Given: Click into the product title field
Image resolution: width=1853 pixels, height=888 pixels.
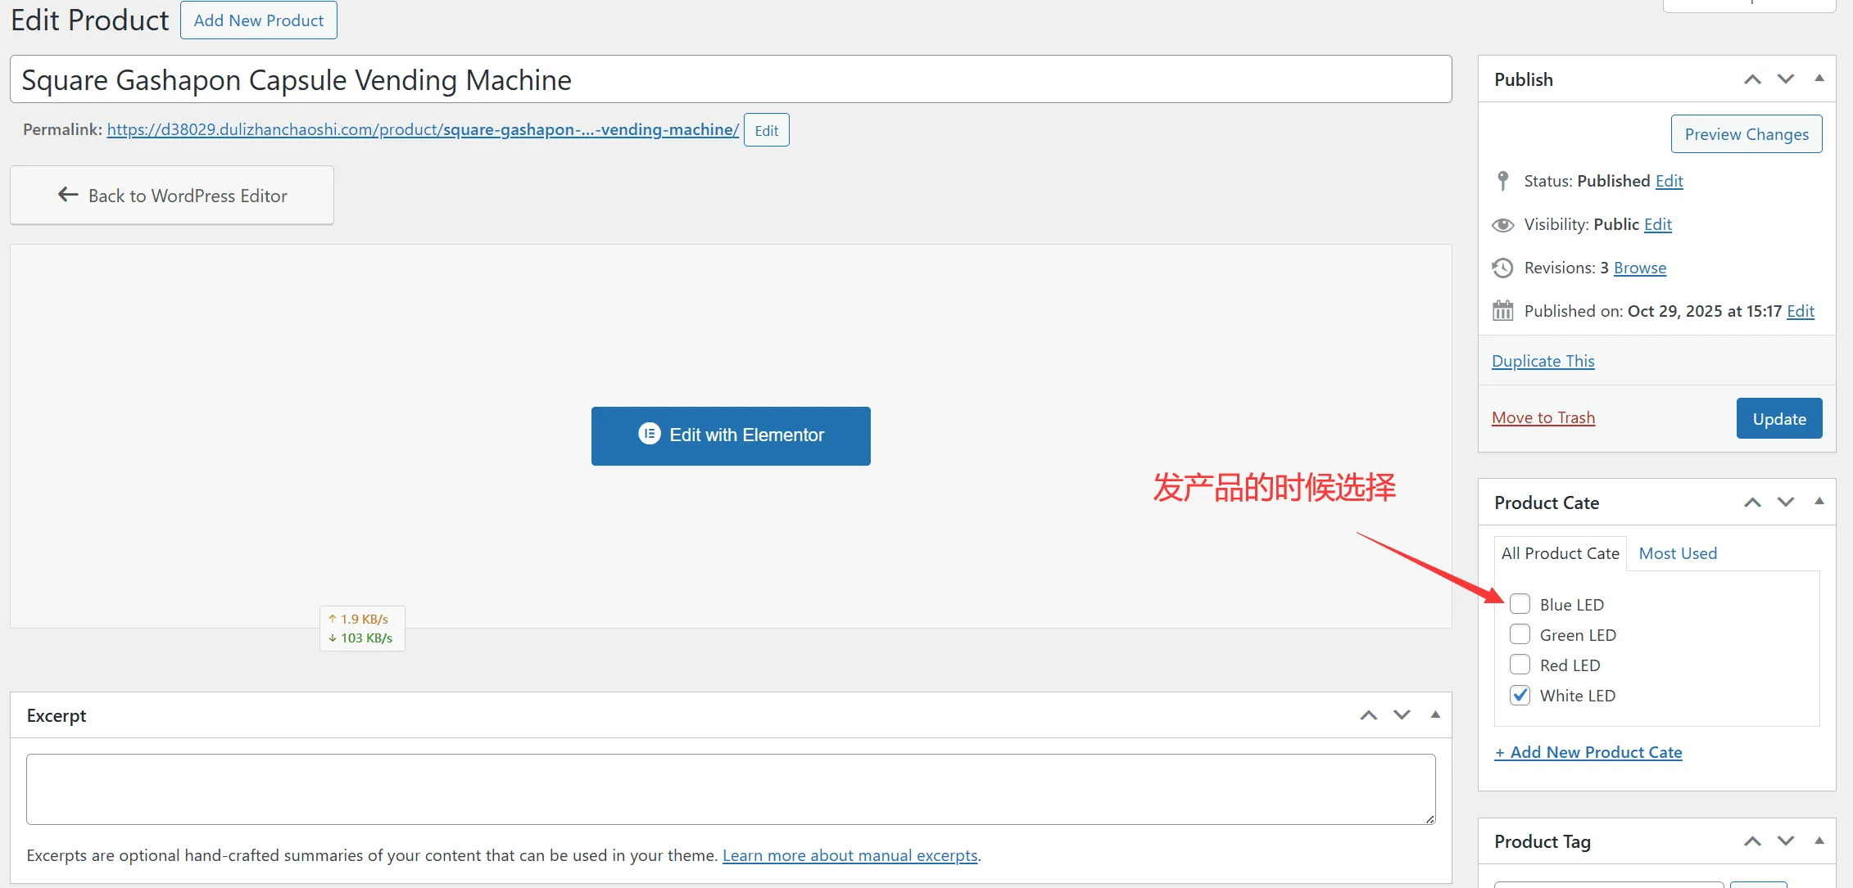Looking at the screenshot, I should pos(731,79).
